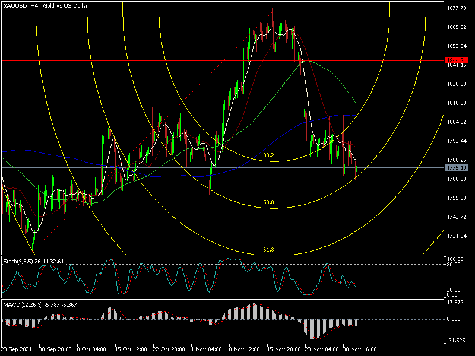
Task: Click the current price label 1775.10
Action: 456,167
